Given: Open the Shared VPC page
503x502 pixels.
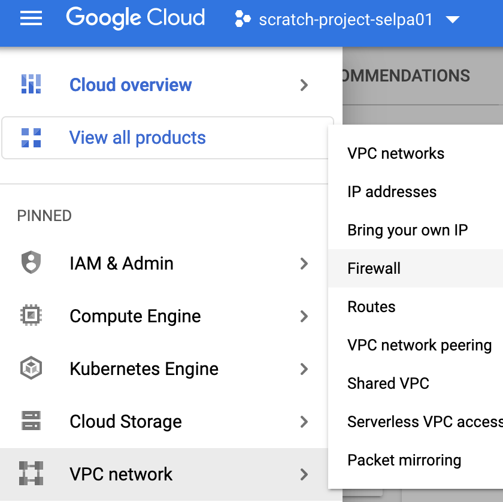Looking at the screenshot, I should 389,383.
